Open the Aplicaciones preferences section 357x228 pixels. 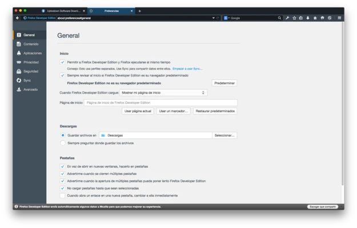tap(30, 53)
